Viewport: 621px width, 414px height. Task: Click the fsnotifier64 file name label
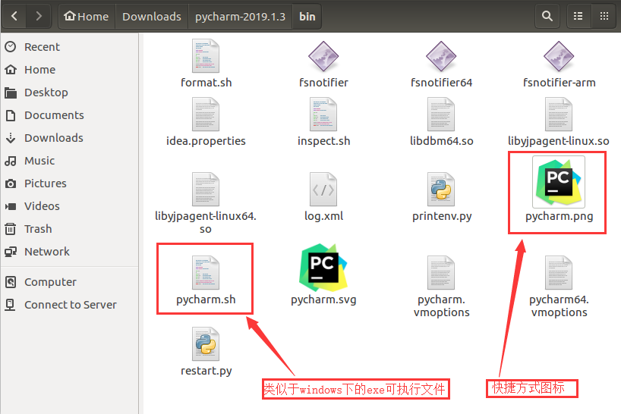[x=441, y=82]
